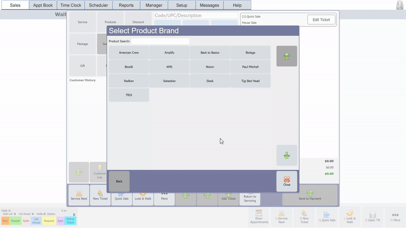Select the Sebastian brand
Image resolution: width=406 pixels, height=228 pixels.
click(x=170, y=81)
